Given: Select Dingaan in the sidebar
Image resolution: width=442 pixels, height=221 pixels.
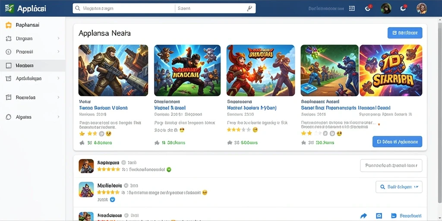Looking at the screenshot, I should click(x=33, y=38).
